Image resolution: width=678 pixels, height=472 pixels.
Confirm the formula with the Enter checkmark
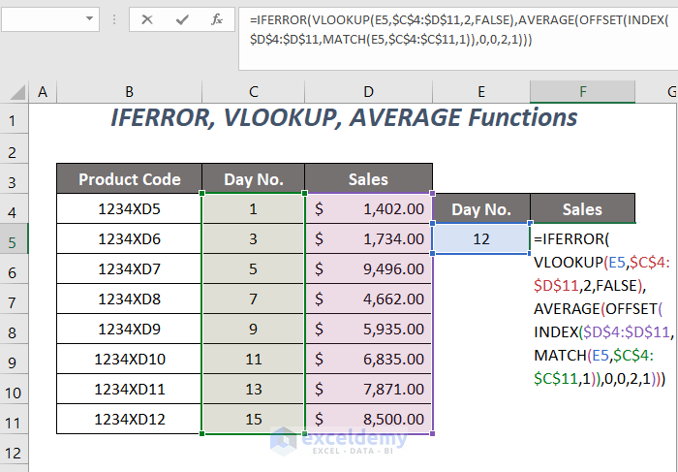click(181, 18)
